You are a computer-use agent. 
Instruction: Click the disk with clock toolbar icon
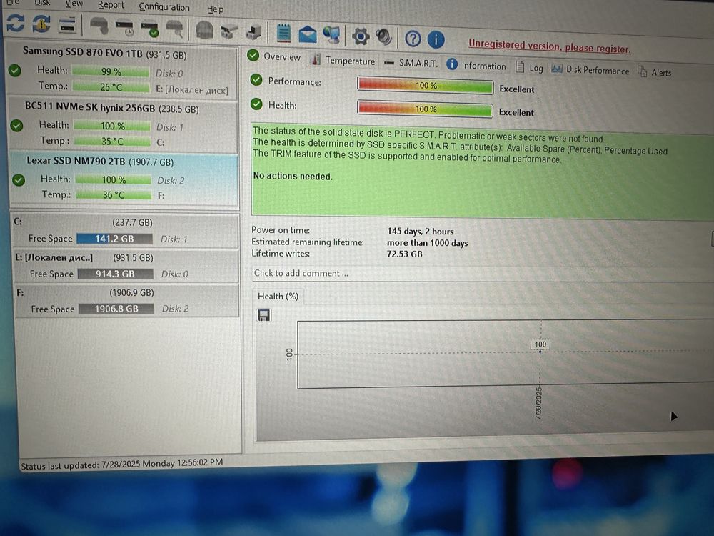point(124,29)
